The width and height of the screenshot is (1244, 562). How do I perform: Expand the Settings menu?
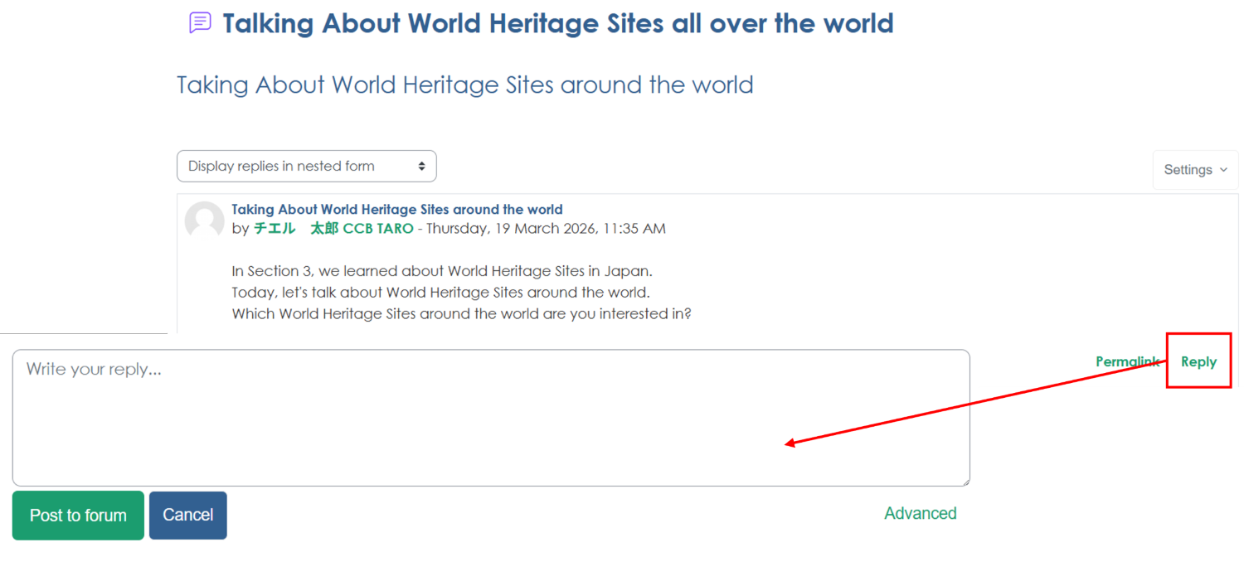[x=1195, y=169]
